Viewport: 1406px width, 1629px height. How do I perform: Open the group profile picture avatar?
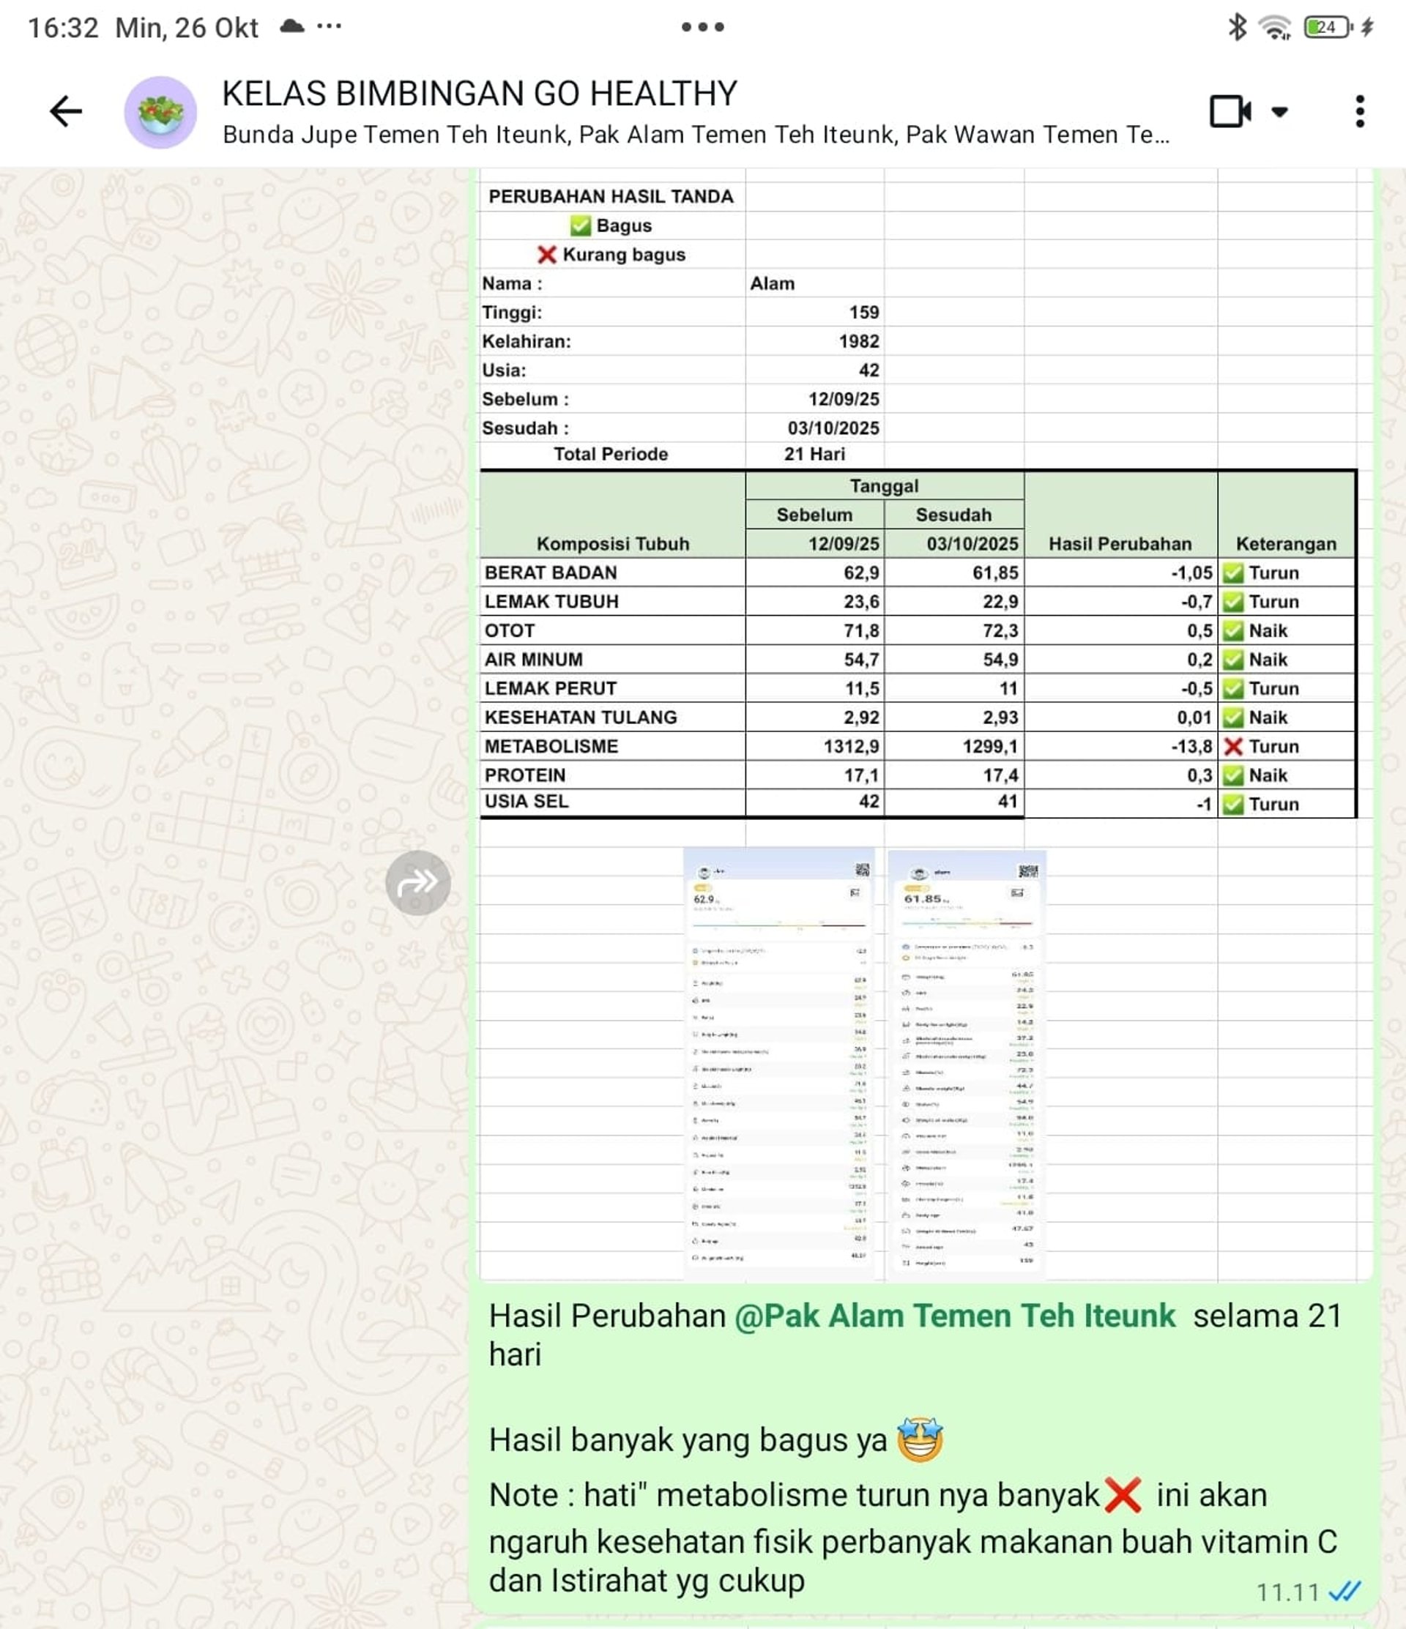(160, 111)
